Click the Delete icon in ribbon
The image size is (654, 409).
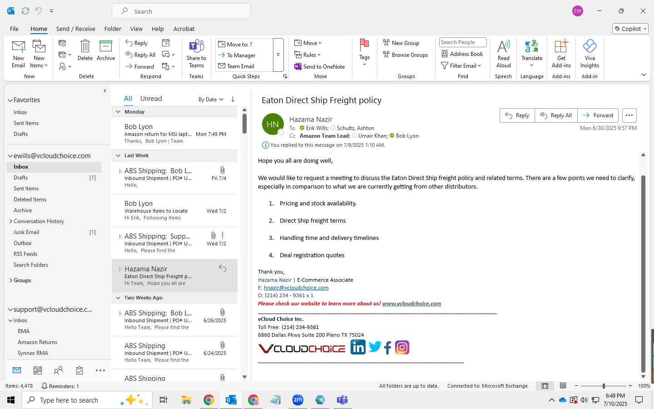tap(85, 50)
